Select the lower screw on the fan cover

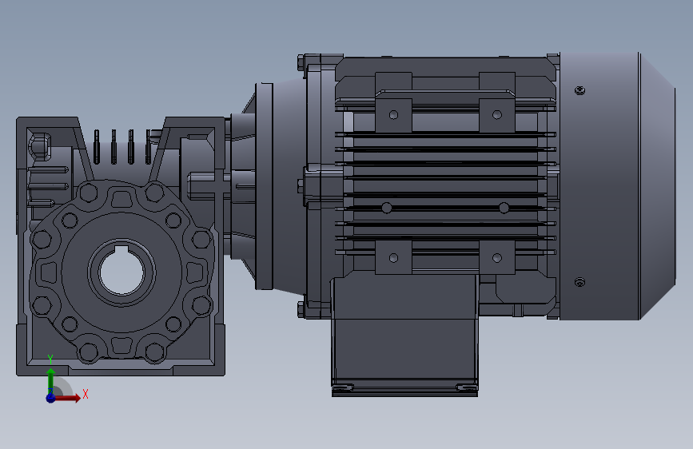[x=579, y=282]
